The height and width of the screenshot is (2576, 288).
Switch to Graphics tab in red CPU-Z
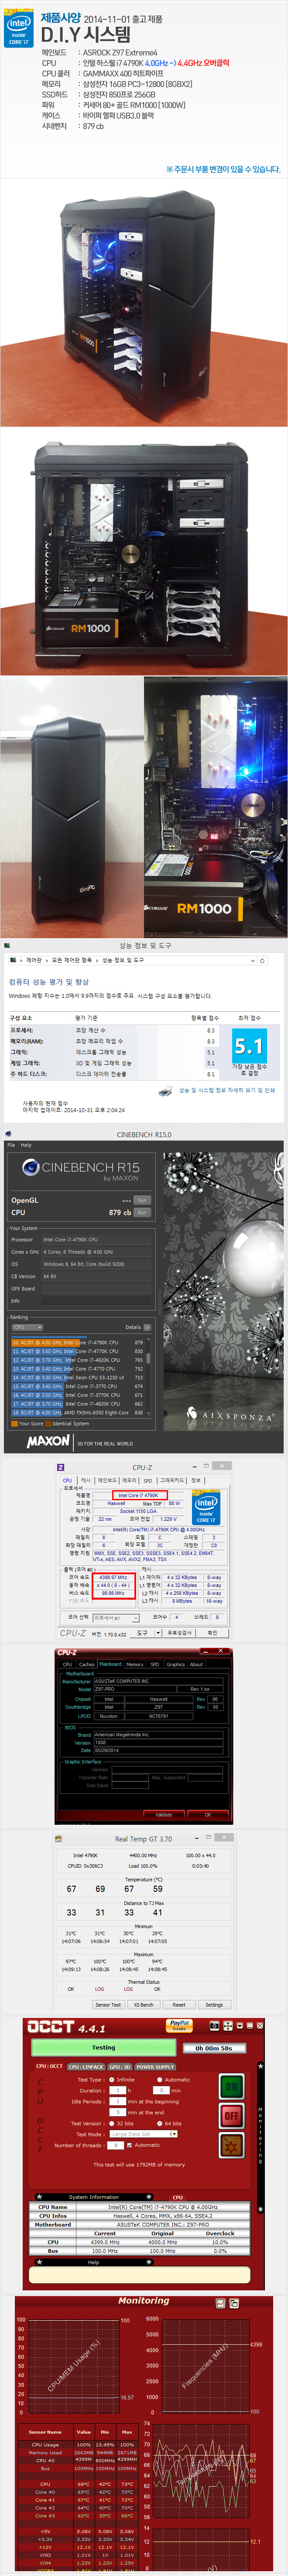click(x=175, y=1664)
